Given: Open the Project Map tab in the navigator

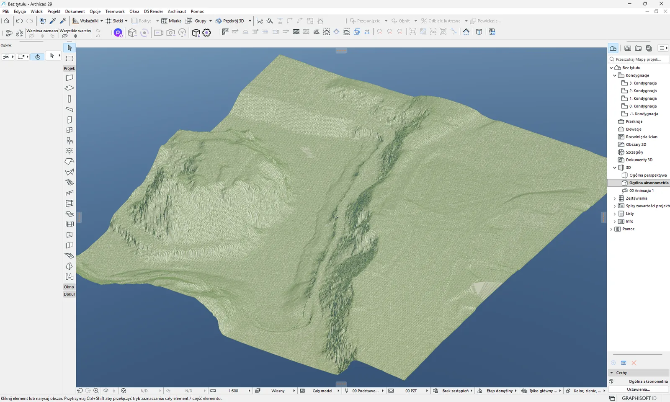Looking at the screenshot, I should 613,48.
